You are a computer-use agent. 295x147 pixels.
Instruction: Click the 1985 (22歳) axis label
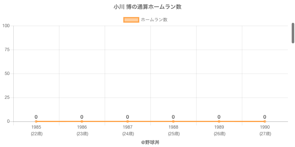(x=36, y=130)
